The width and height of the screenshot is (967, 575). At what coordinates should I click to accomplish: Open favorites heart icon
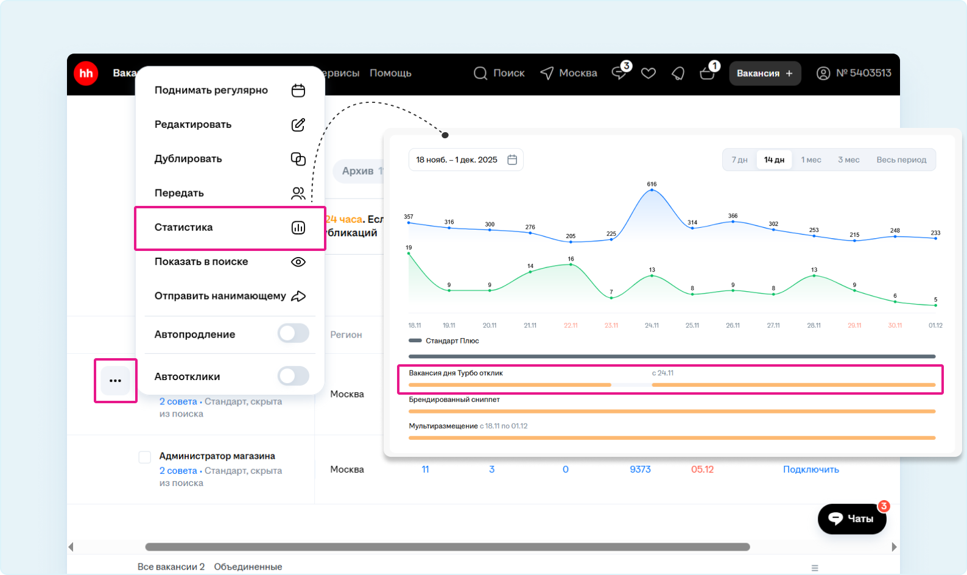tap(649, 74)
